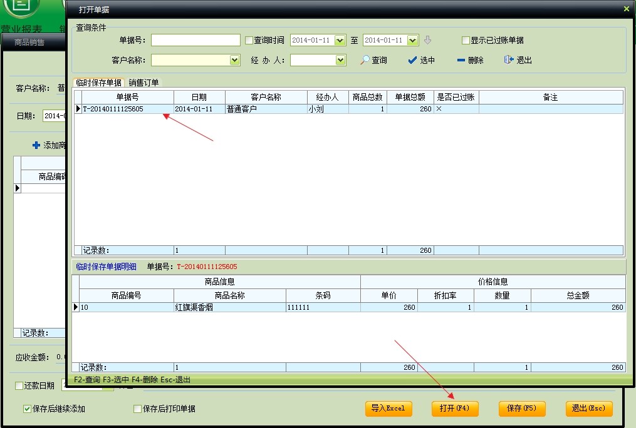This screenshot has height=428, width=636.
Task: Toggle the 还款日期 checkbox
Action: [x=19, y=385]
